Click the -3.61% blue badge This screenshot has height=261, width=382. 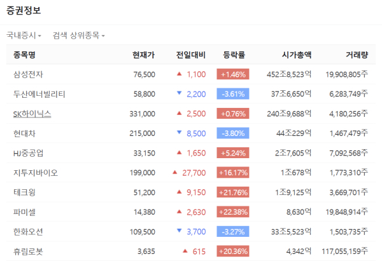[232, 94]
